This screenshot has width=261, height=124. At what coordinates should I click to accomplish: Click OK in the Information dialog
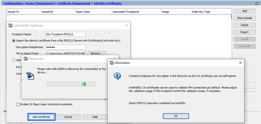tap(176, 116)
